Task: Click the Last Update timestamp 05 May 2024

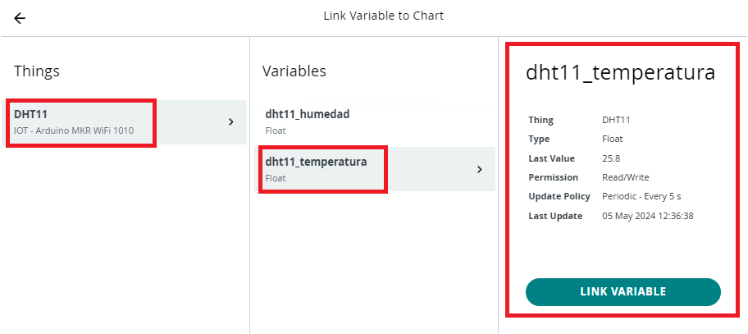Action: (x=648, y=216)
